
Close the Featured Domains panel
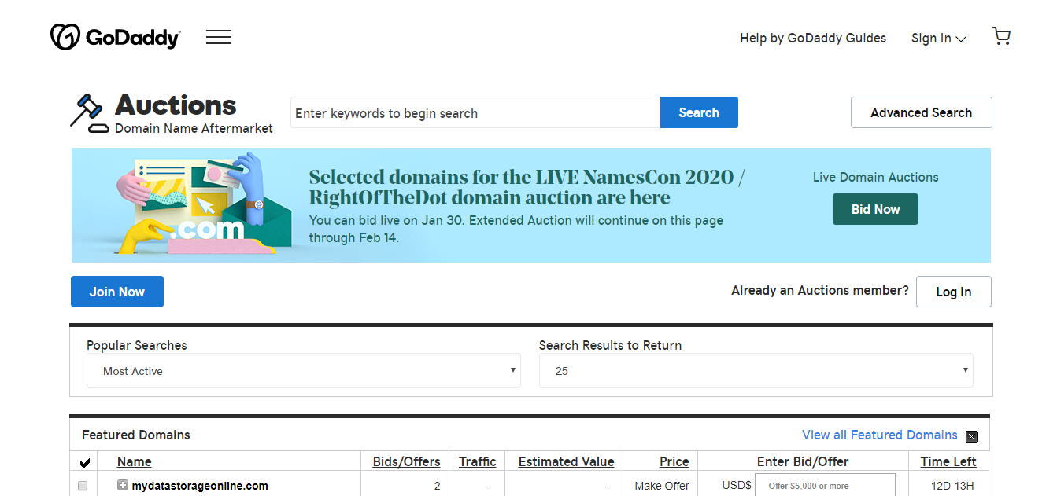[972, 436]
